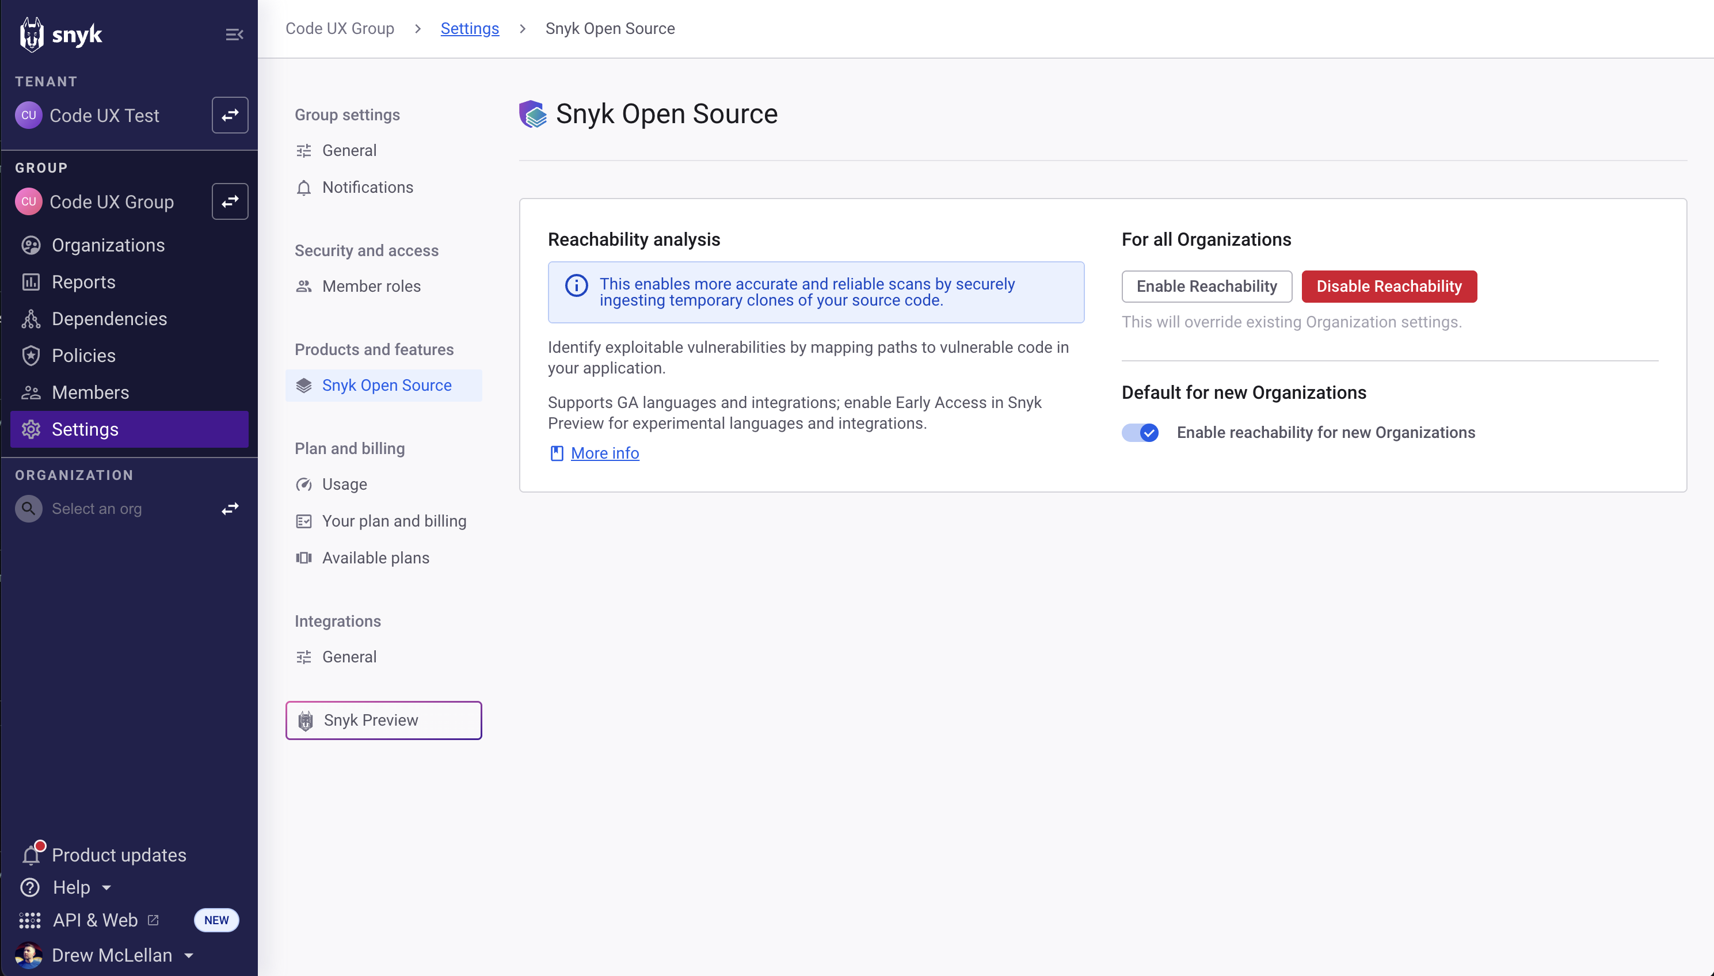The height and width of the screenshot is (976, 1714).
Task: Click the tenant switcher arrows for Code UX Test
Action: coord(230,115)
